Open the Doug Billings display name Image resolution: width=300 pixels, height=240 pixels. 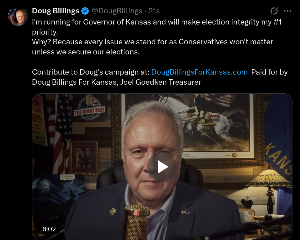(x=55, y=11)
